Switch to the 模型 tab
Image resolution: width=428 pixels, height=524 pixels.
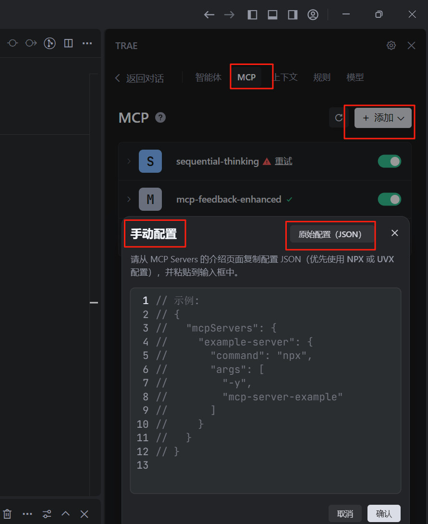(355, 77)
